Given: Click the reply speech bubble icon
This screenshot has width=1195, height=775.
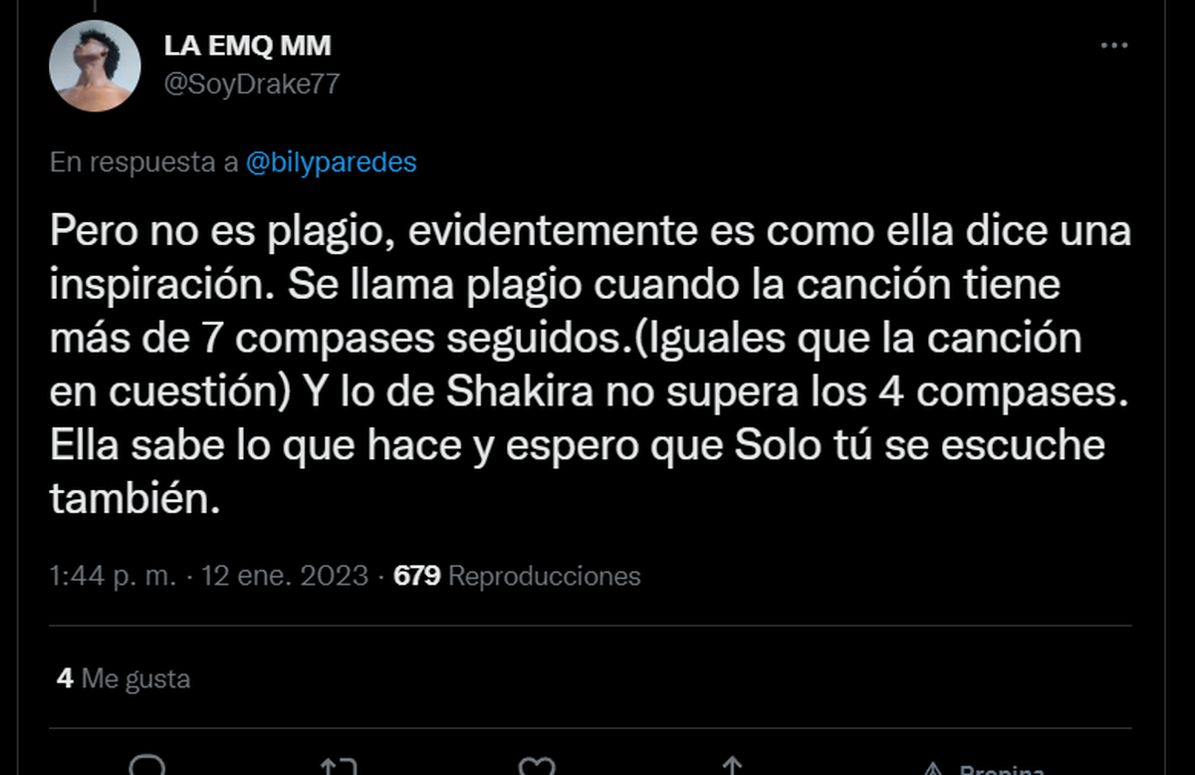Looking at the screenshot, I should tap(147, 767).
